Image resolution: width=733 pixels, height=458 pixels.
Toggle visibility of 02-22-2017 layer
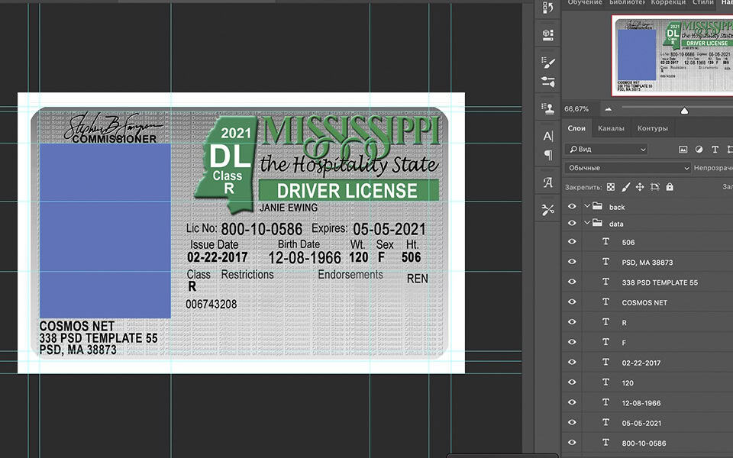[x=572, y=362]
